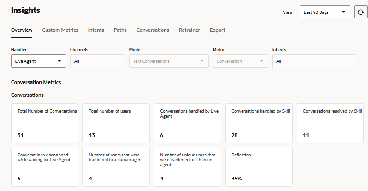368x191 pixels.
Task: Select the Overview tab
Action: coord(22,30)
